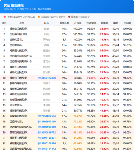Select team name 福州台江优远1队
This screenshot has width=134, height=150.
click(18, 29)
